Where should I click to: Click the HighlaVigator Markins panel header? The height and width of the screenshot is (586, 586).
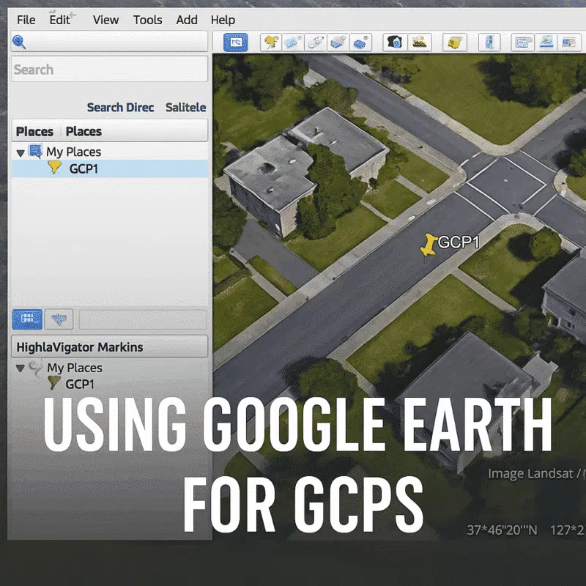109,346
